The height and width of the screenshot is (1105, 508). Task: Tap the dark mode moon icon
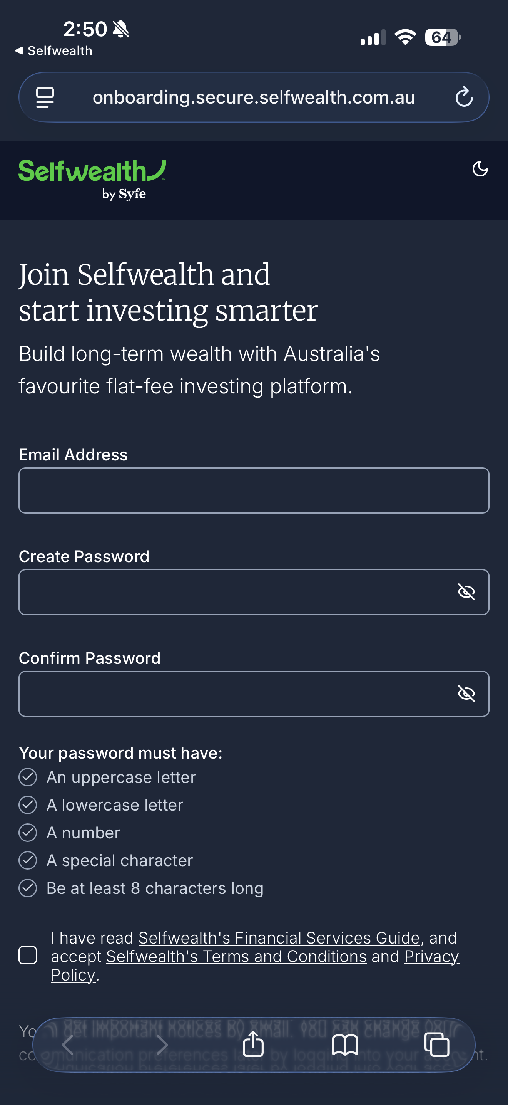(x=480, y=169)
